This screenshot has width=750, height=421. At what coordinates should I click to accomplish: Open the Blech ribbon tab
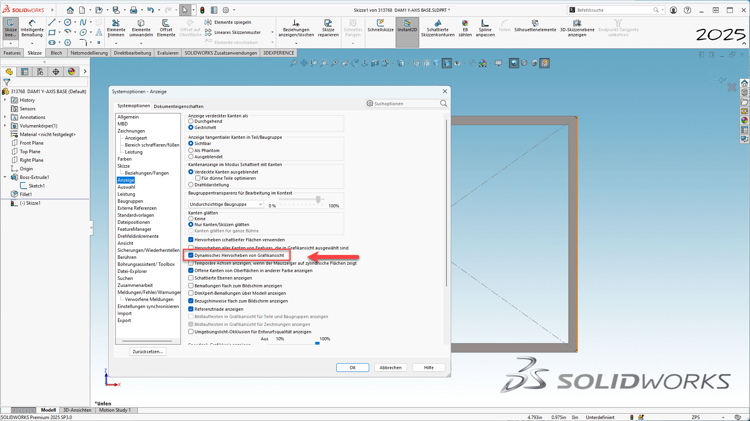coord(56,53)
